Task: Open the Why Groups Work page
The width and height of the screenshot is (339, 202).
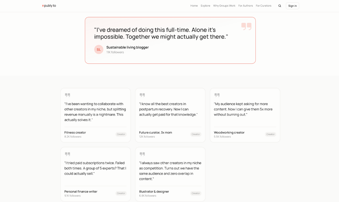Action: 224,6
